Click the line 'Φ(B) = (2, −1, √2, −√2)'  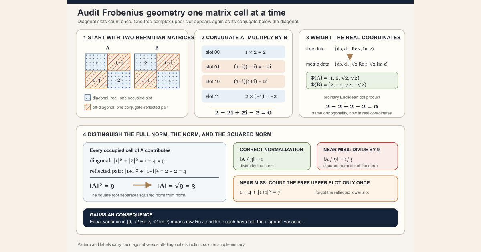(338, 85)
